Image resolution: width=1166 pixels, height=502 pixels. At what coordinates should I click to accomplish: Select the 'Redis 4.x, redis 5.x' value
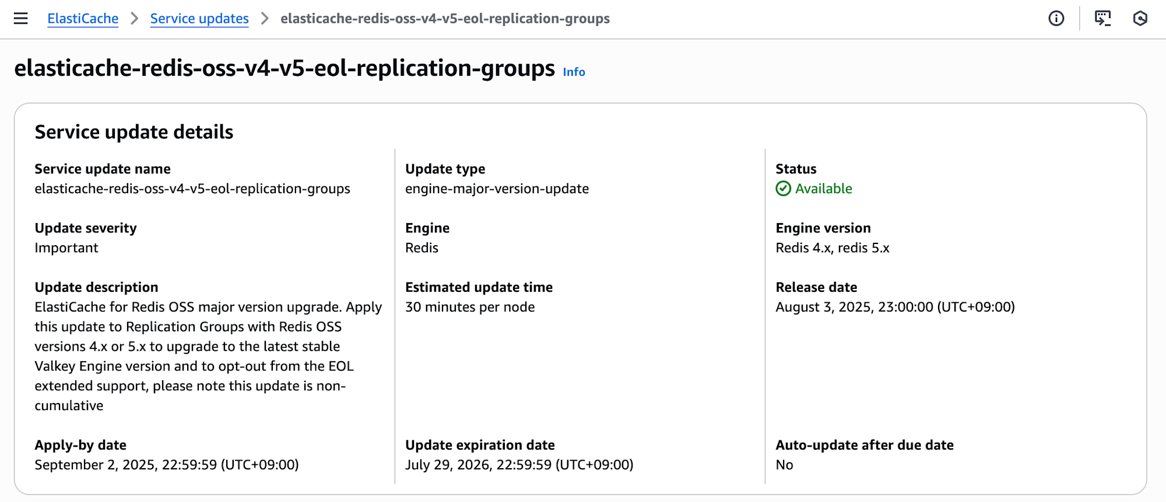(833, 248)
